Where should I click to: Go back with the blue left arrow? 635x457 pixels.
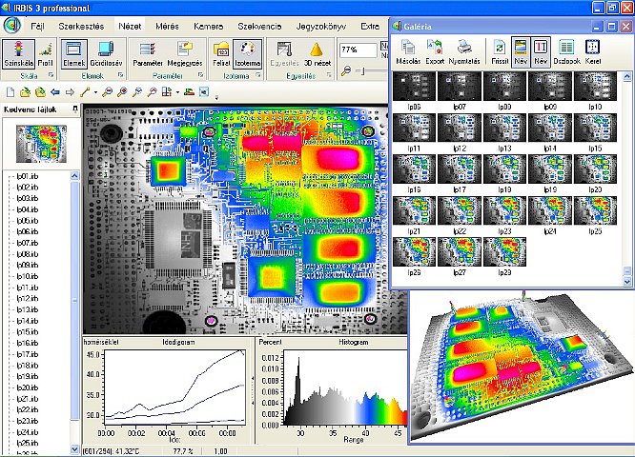55,92
